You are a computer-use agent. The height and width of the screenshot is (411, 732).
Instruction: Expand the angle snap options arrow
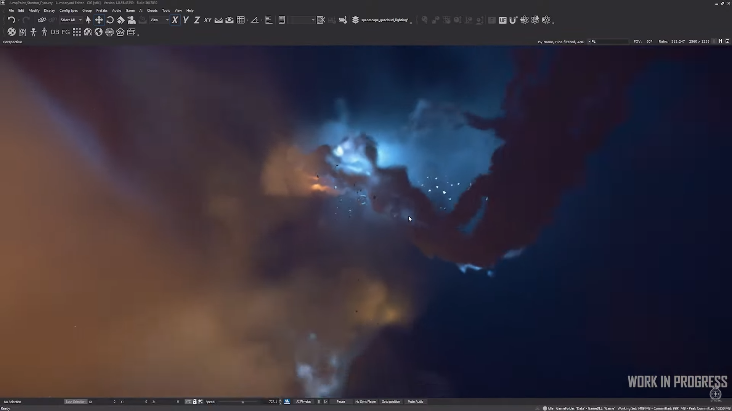[262, 20]
